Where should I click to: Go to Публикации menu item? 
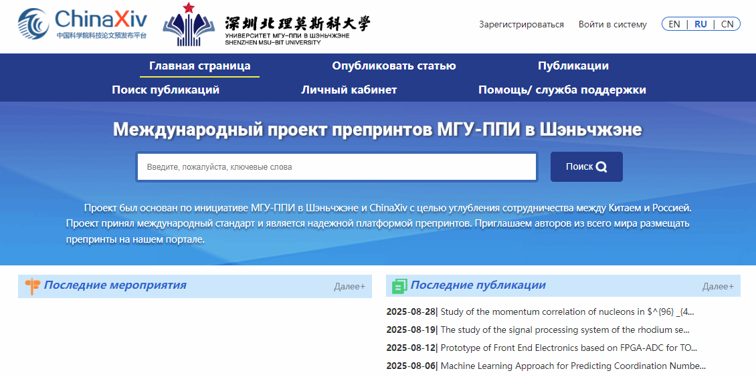[573, 66]
